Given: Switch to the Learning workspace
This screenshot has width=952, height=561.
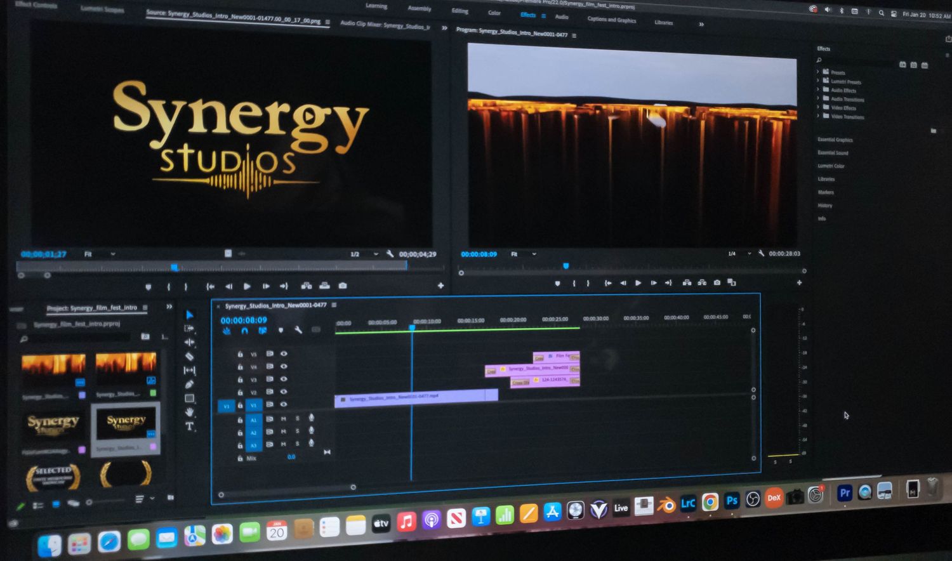Looking at the screenshot, I should pyautogui.click(x=376, y=6).
